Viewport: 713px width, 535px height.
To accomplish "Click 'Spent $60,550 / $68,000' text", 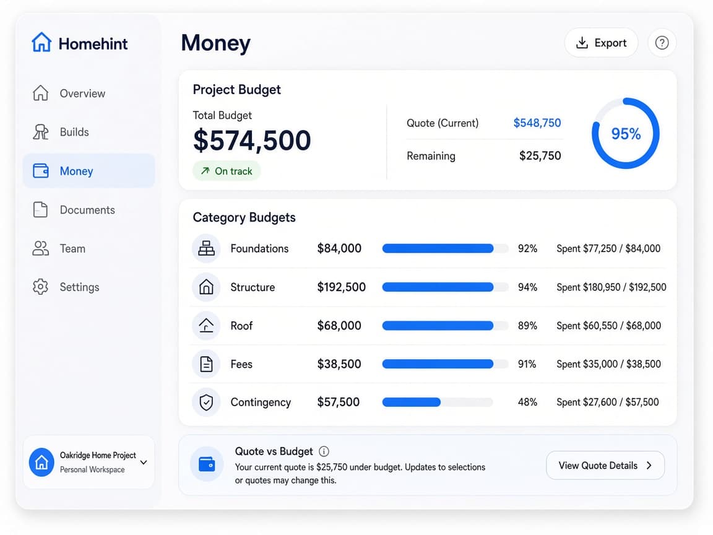I will click(x=609, y=326).
